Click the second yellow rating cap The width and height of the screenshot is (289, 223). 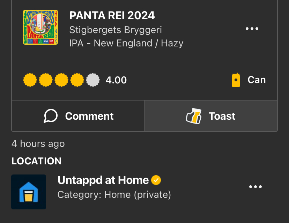[46, 80]
